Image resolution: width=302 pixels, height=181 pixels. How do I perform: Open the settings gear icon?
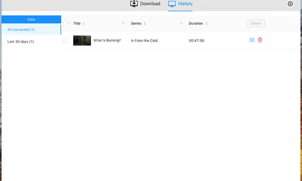click(x=290, y=3)
